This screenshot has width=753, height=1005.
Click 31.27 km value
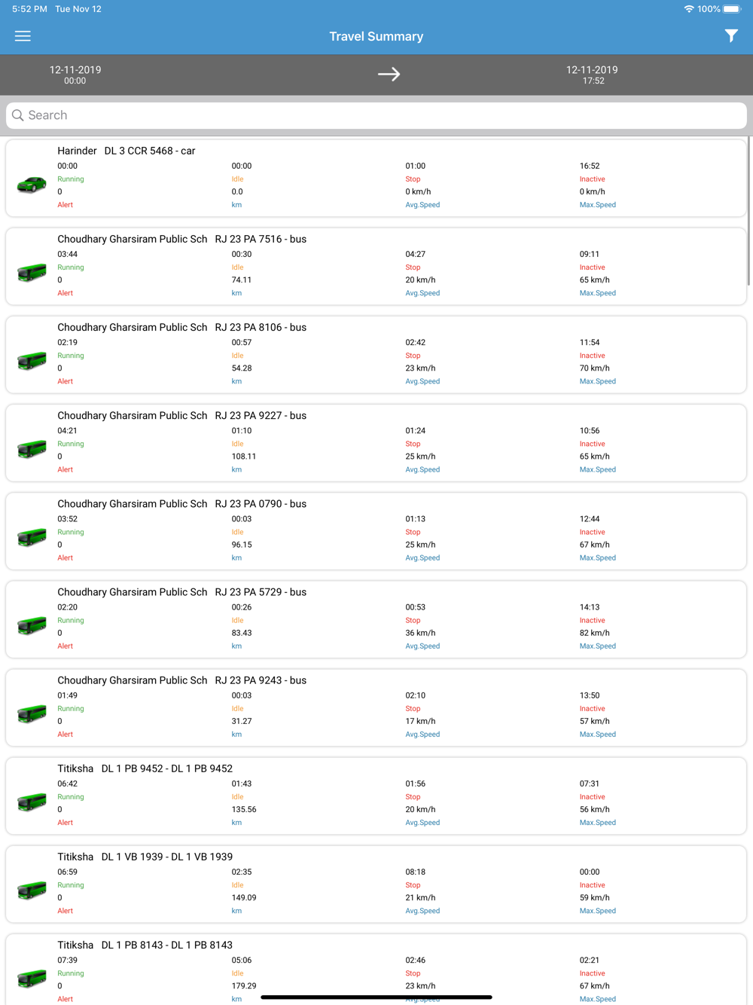coord(242,721)
